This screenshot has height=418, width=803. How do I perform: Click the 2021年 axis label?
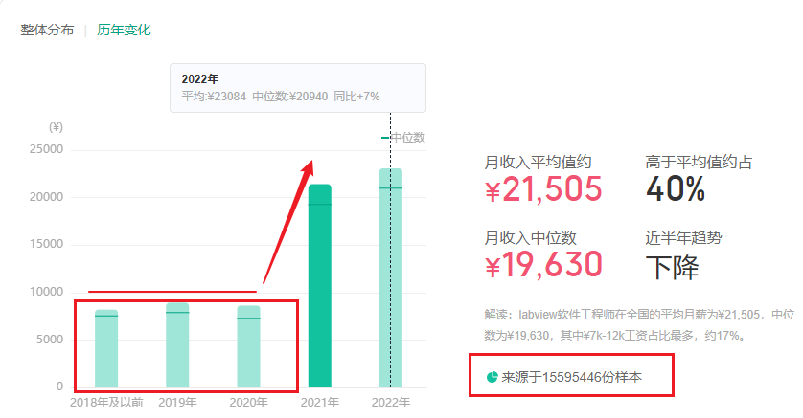(x=319, y=403)
